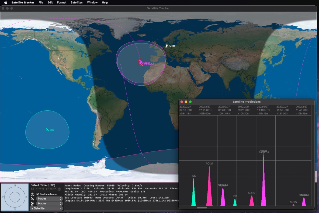Open the Help menu
Image resolution: width=319 pixels, height=213 pixels.
click(x=105, y=2)
